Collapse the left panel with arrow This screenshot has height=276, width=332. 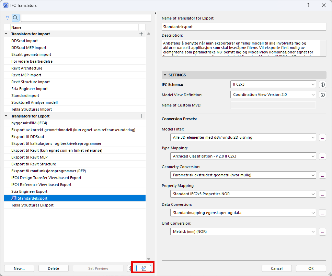pyautogui.click(x=156, y=13)
